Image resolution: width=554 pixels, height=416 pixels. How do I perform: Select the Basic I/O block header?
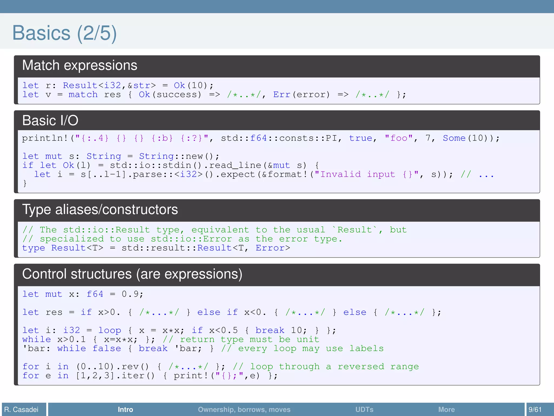click(50, 121)
